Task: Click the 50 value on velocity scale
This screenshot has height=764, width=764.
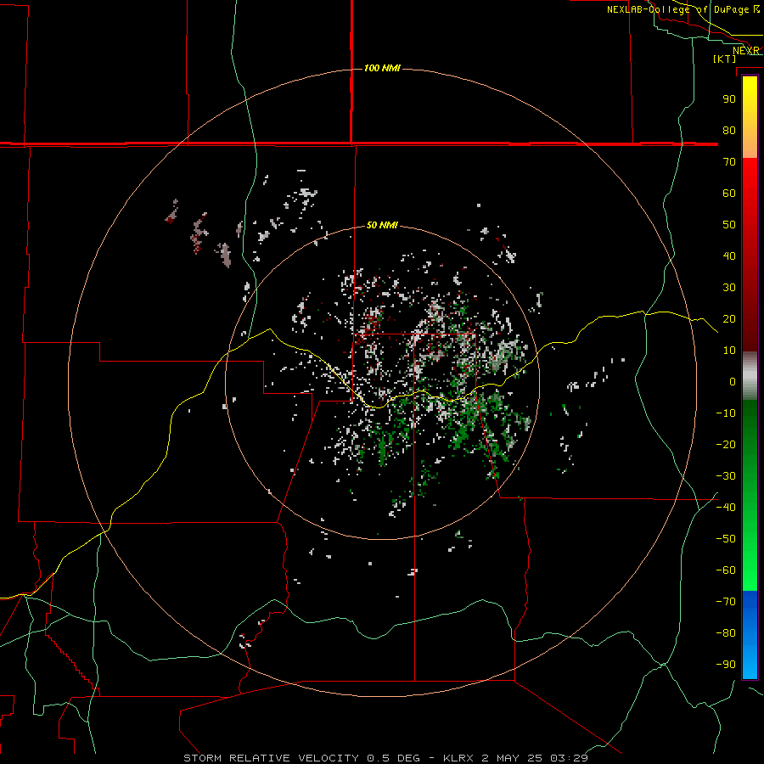Action: [729, 225]
